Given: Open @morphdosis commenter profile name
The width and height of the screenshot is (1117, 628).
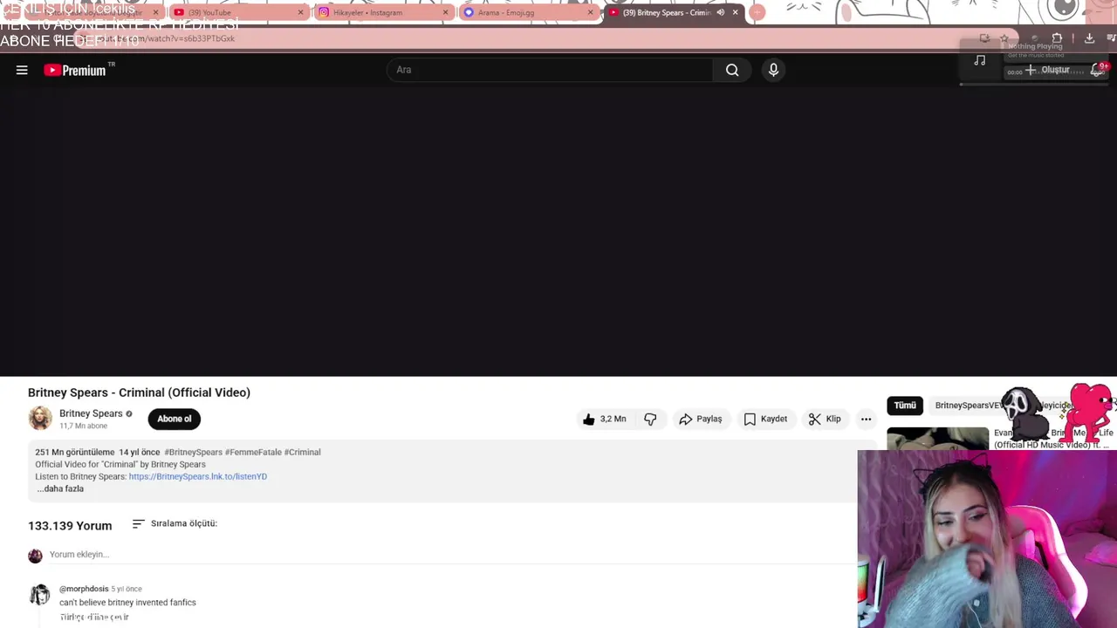Looking at the screenshot, I should (x=84, y=589).
